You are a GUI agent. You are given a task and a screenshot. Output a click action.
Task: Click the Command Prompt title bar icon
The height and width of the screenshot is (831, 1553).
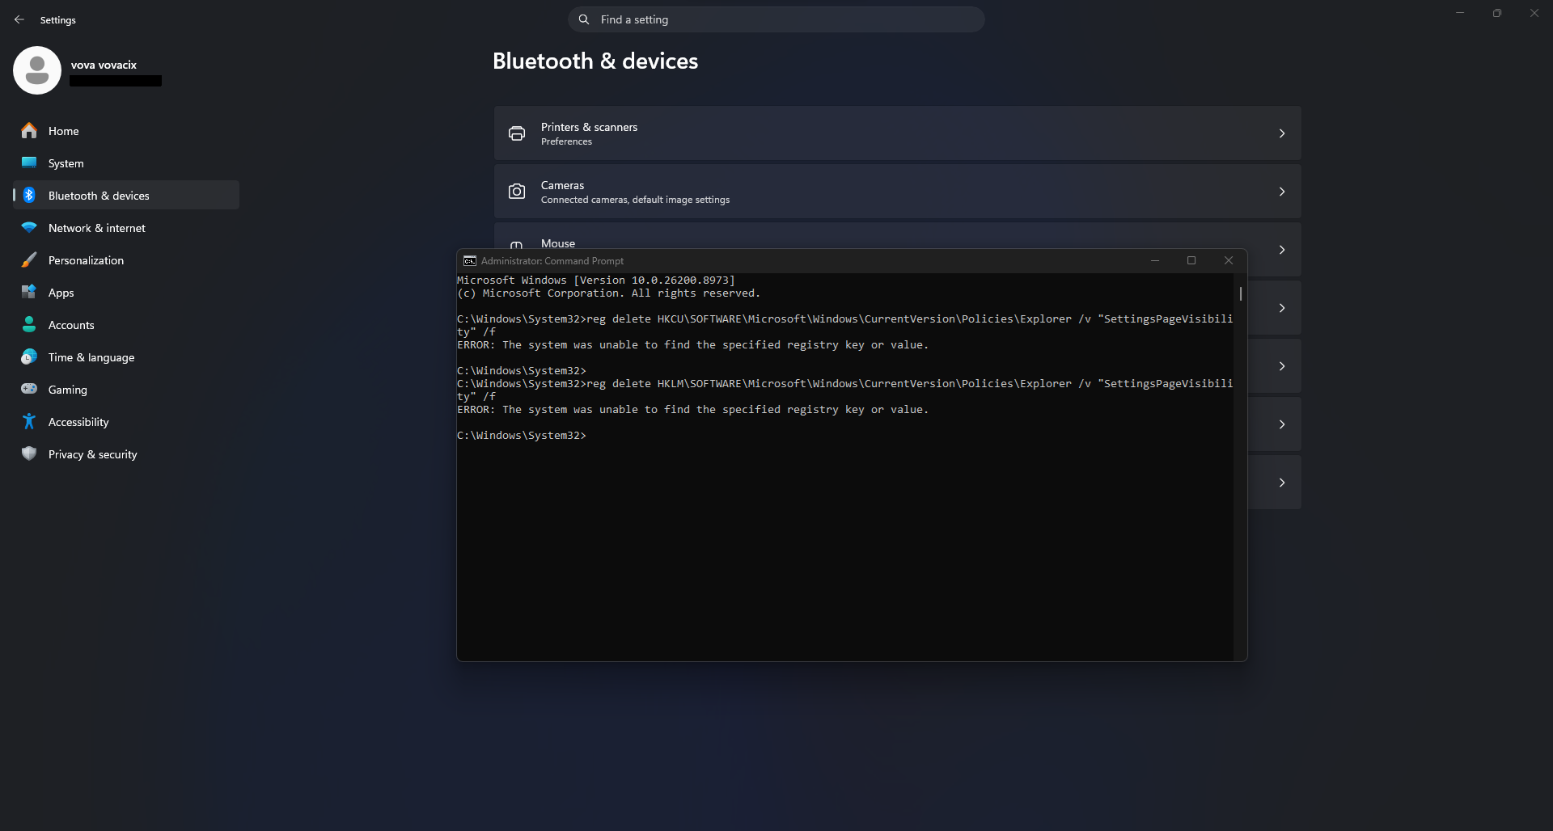click(470, 260)
